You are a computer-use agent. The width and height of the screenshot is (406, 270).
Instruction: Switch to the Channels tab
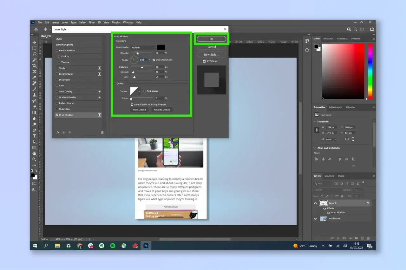[x=329, y=176]
